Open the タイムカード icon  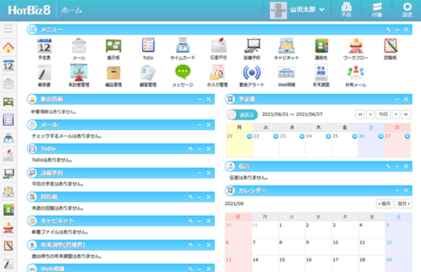point(182,45)
